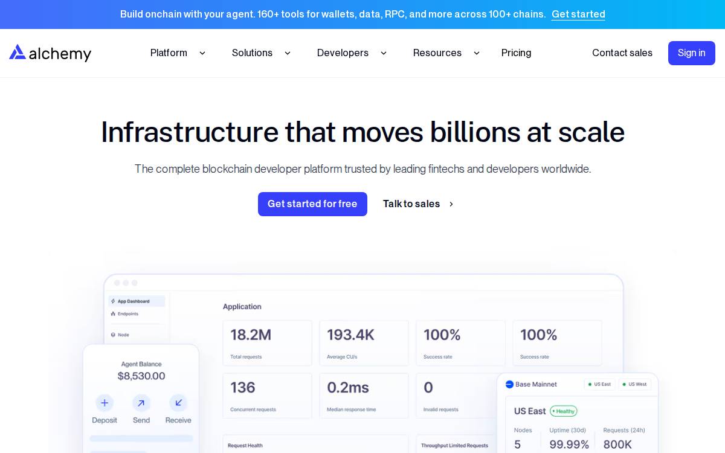The height and width of the screenshot is (453, 725).
Task: Expand the Developers menu chevron
Action: 384,53
